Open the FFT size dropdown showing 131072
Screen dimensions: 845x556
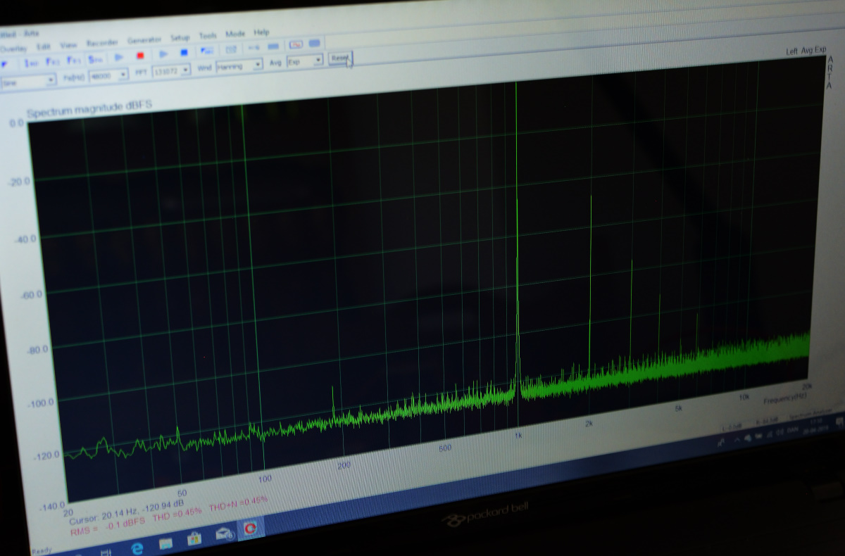[171, 70]
